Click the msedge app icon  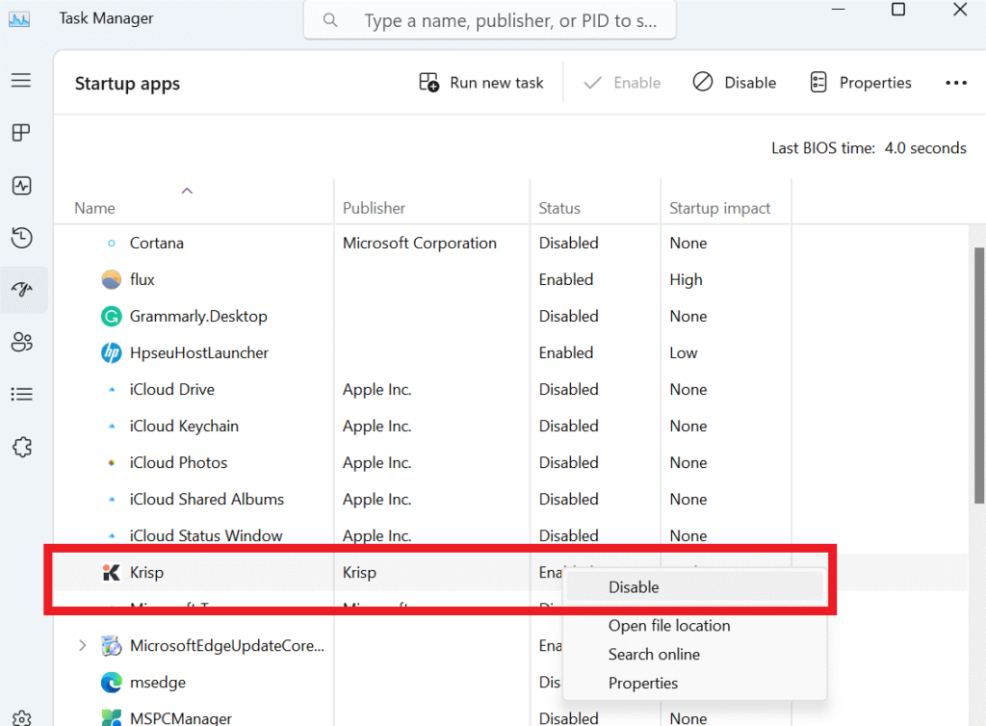112,682
